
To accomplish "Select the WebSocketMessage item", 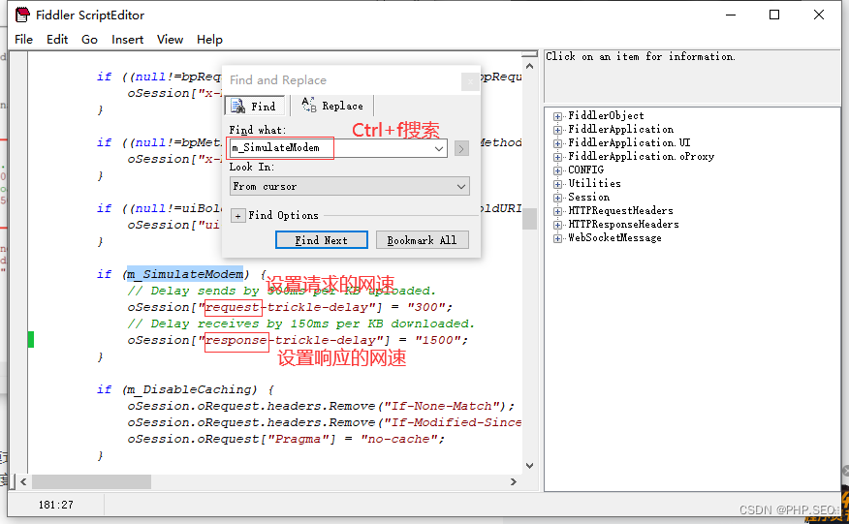I will click(x=614, y=237).
